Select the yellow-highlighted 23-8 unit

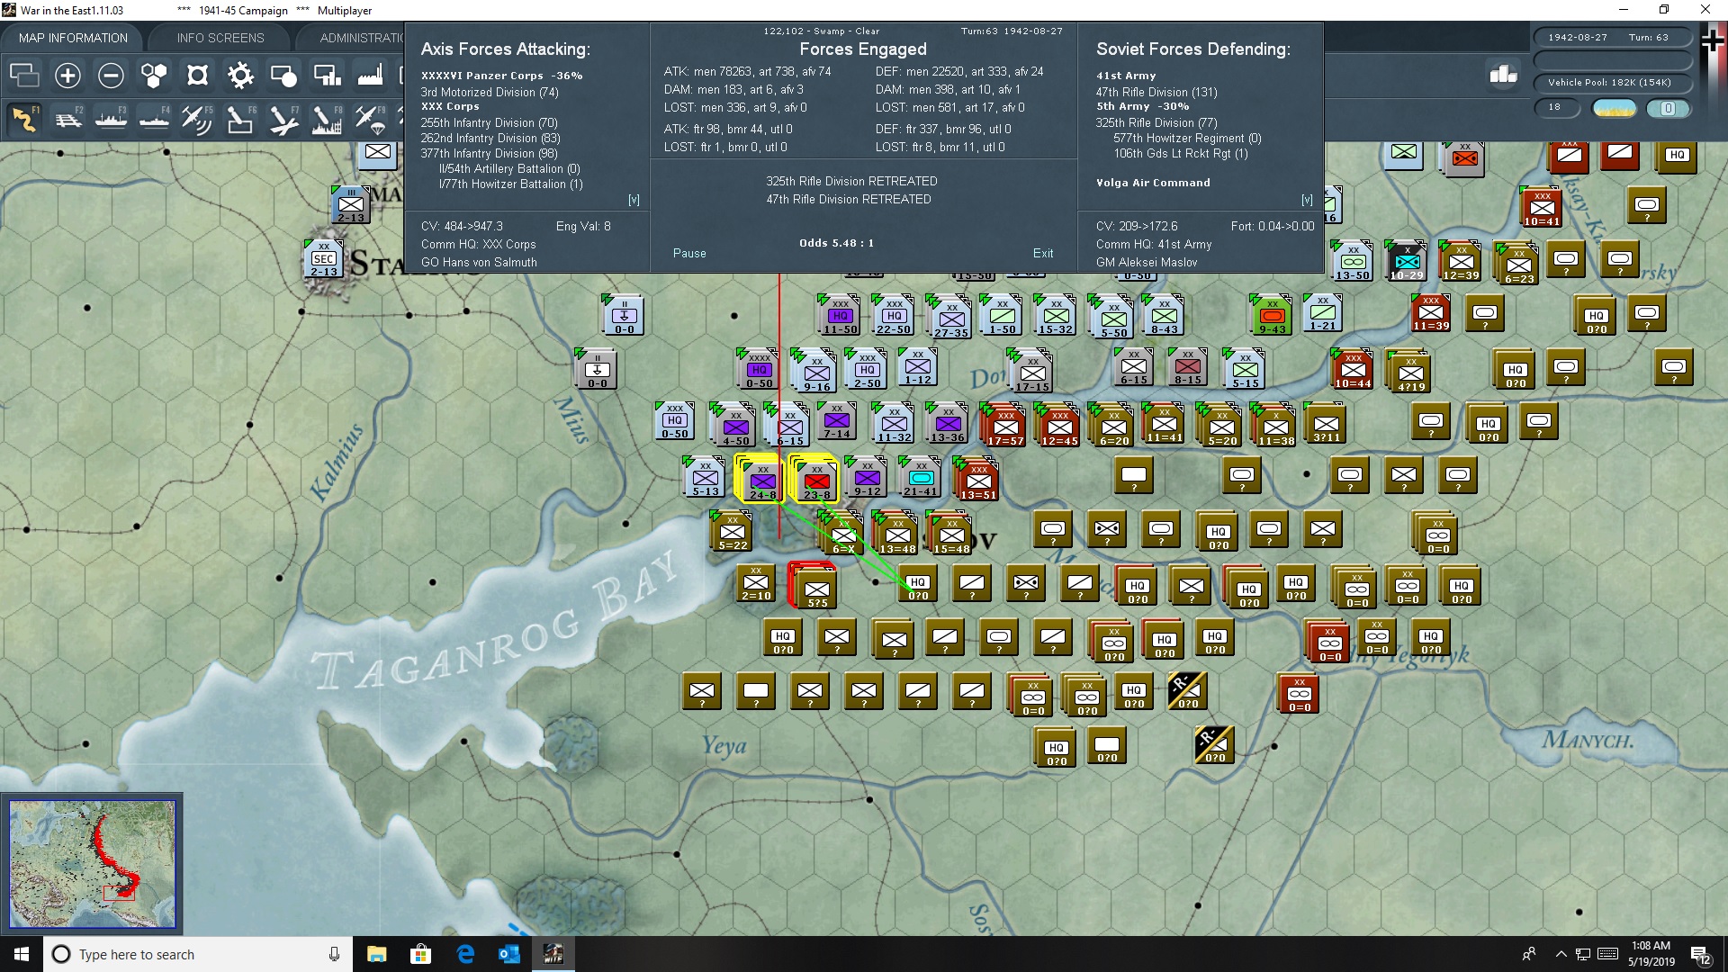(x=815, y=479)
